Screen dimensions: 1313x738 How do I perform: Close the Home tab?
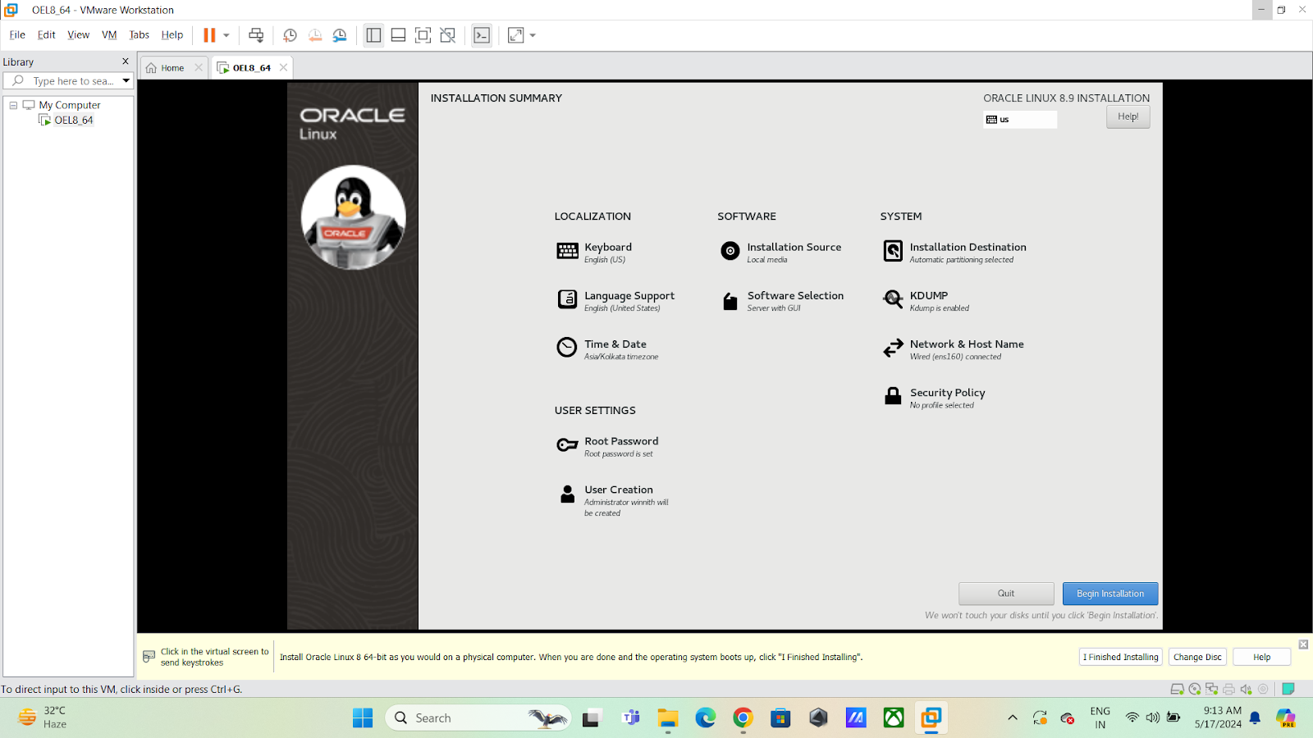[x=198, y=68]
